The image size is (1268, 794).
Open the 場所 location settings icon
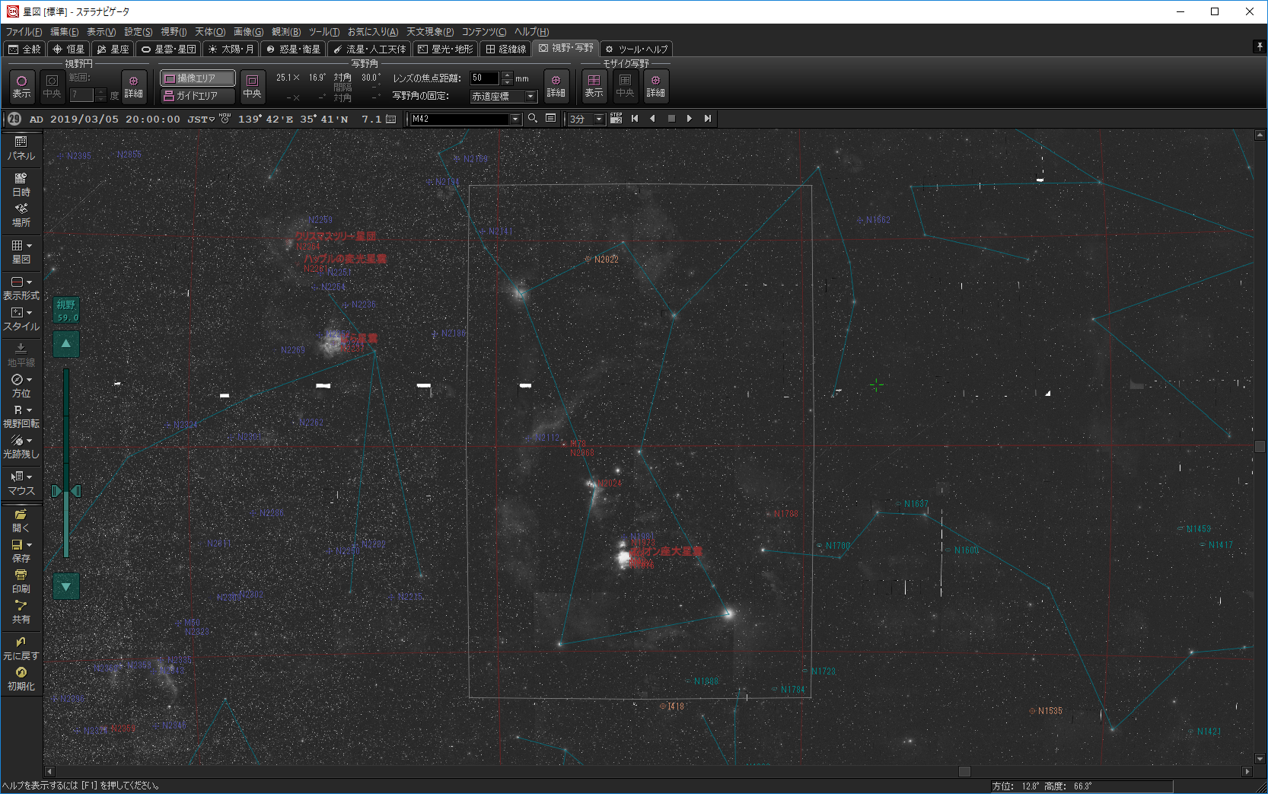click(21, 215)
